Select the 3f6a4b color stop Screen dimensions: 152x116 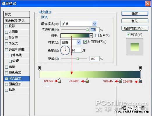(x=121, y=81)
